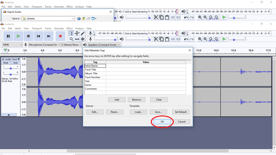Click the Remove button in the metadata dialog
Screen dimensions: 276x155
coord(136,100)
